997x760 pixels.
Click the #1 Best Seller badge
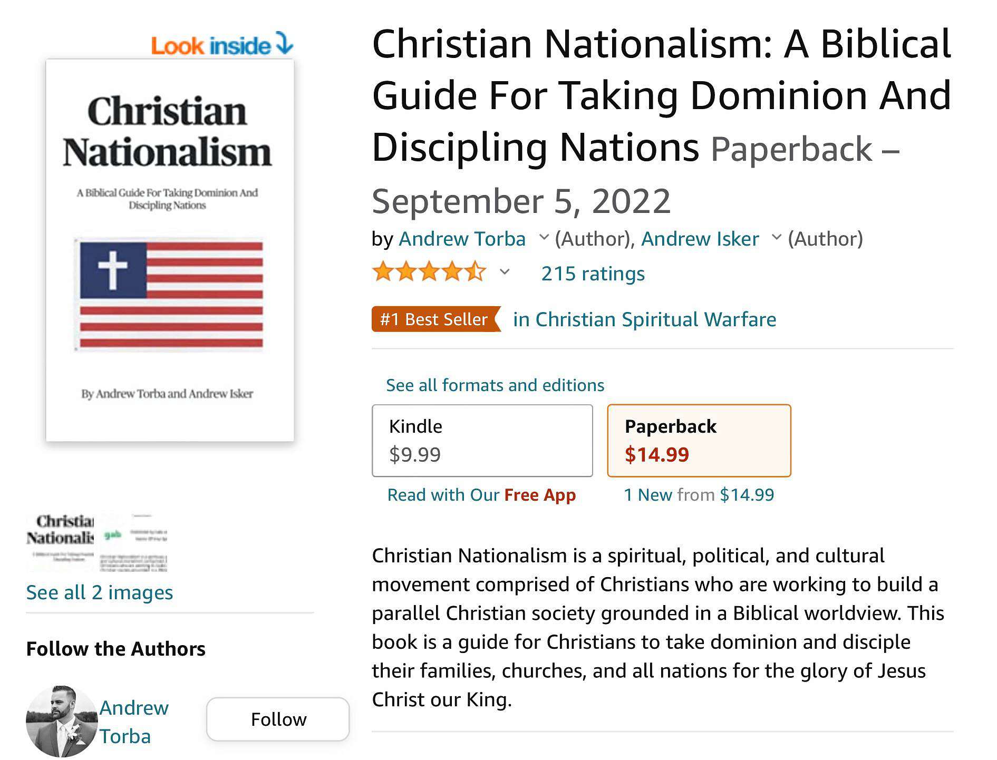[x=436, y=319]
